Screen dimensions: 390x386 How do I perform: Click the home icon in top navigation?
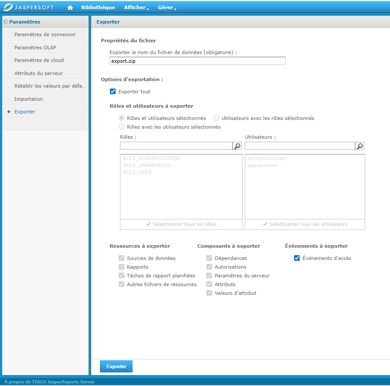[70, 8]
